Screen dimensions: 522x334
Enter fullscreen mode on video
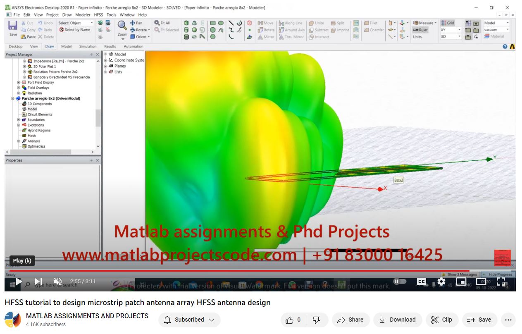click(x=501, y=282)
